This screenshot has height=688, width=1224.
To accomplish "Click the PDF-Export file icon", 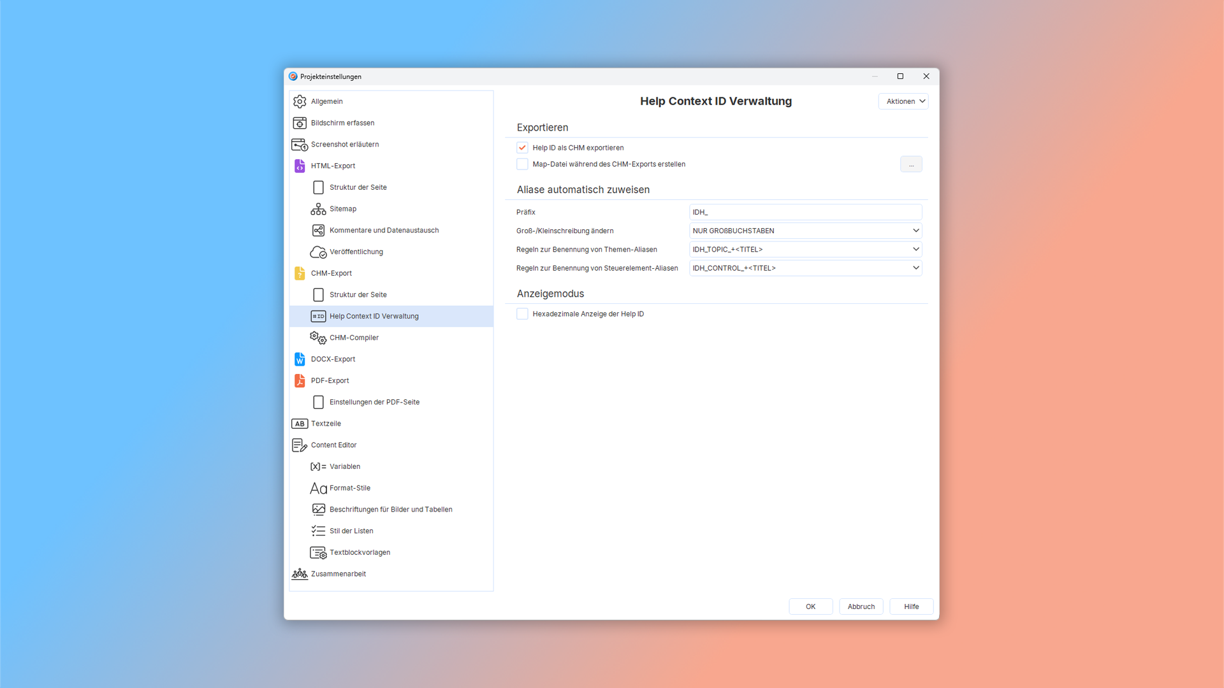I will [x=300, y=381].
